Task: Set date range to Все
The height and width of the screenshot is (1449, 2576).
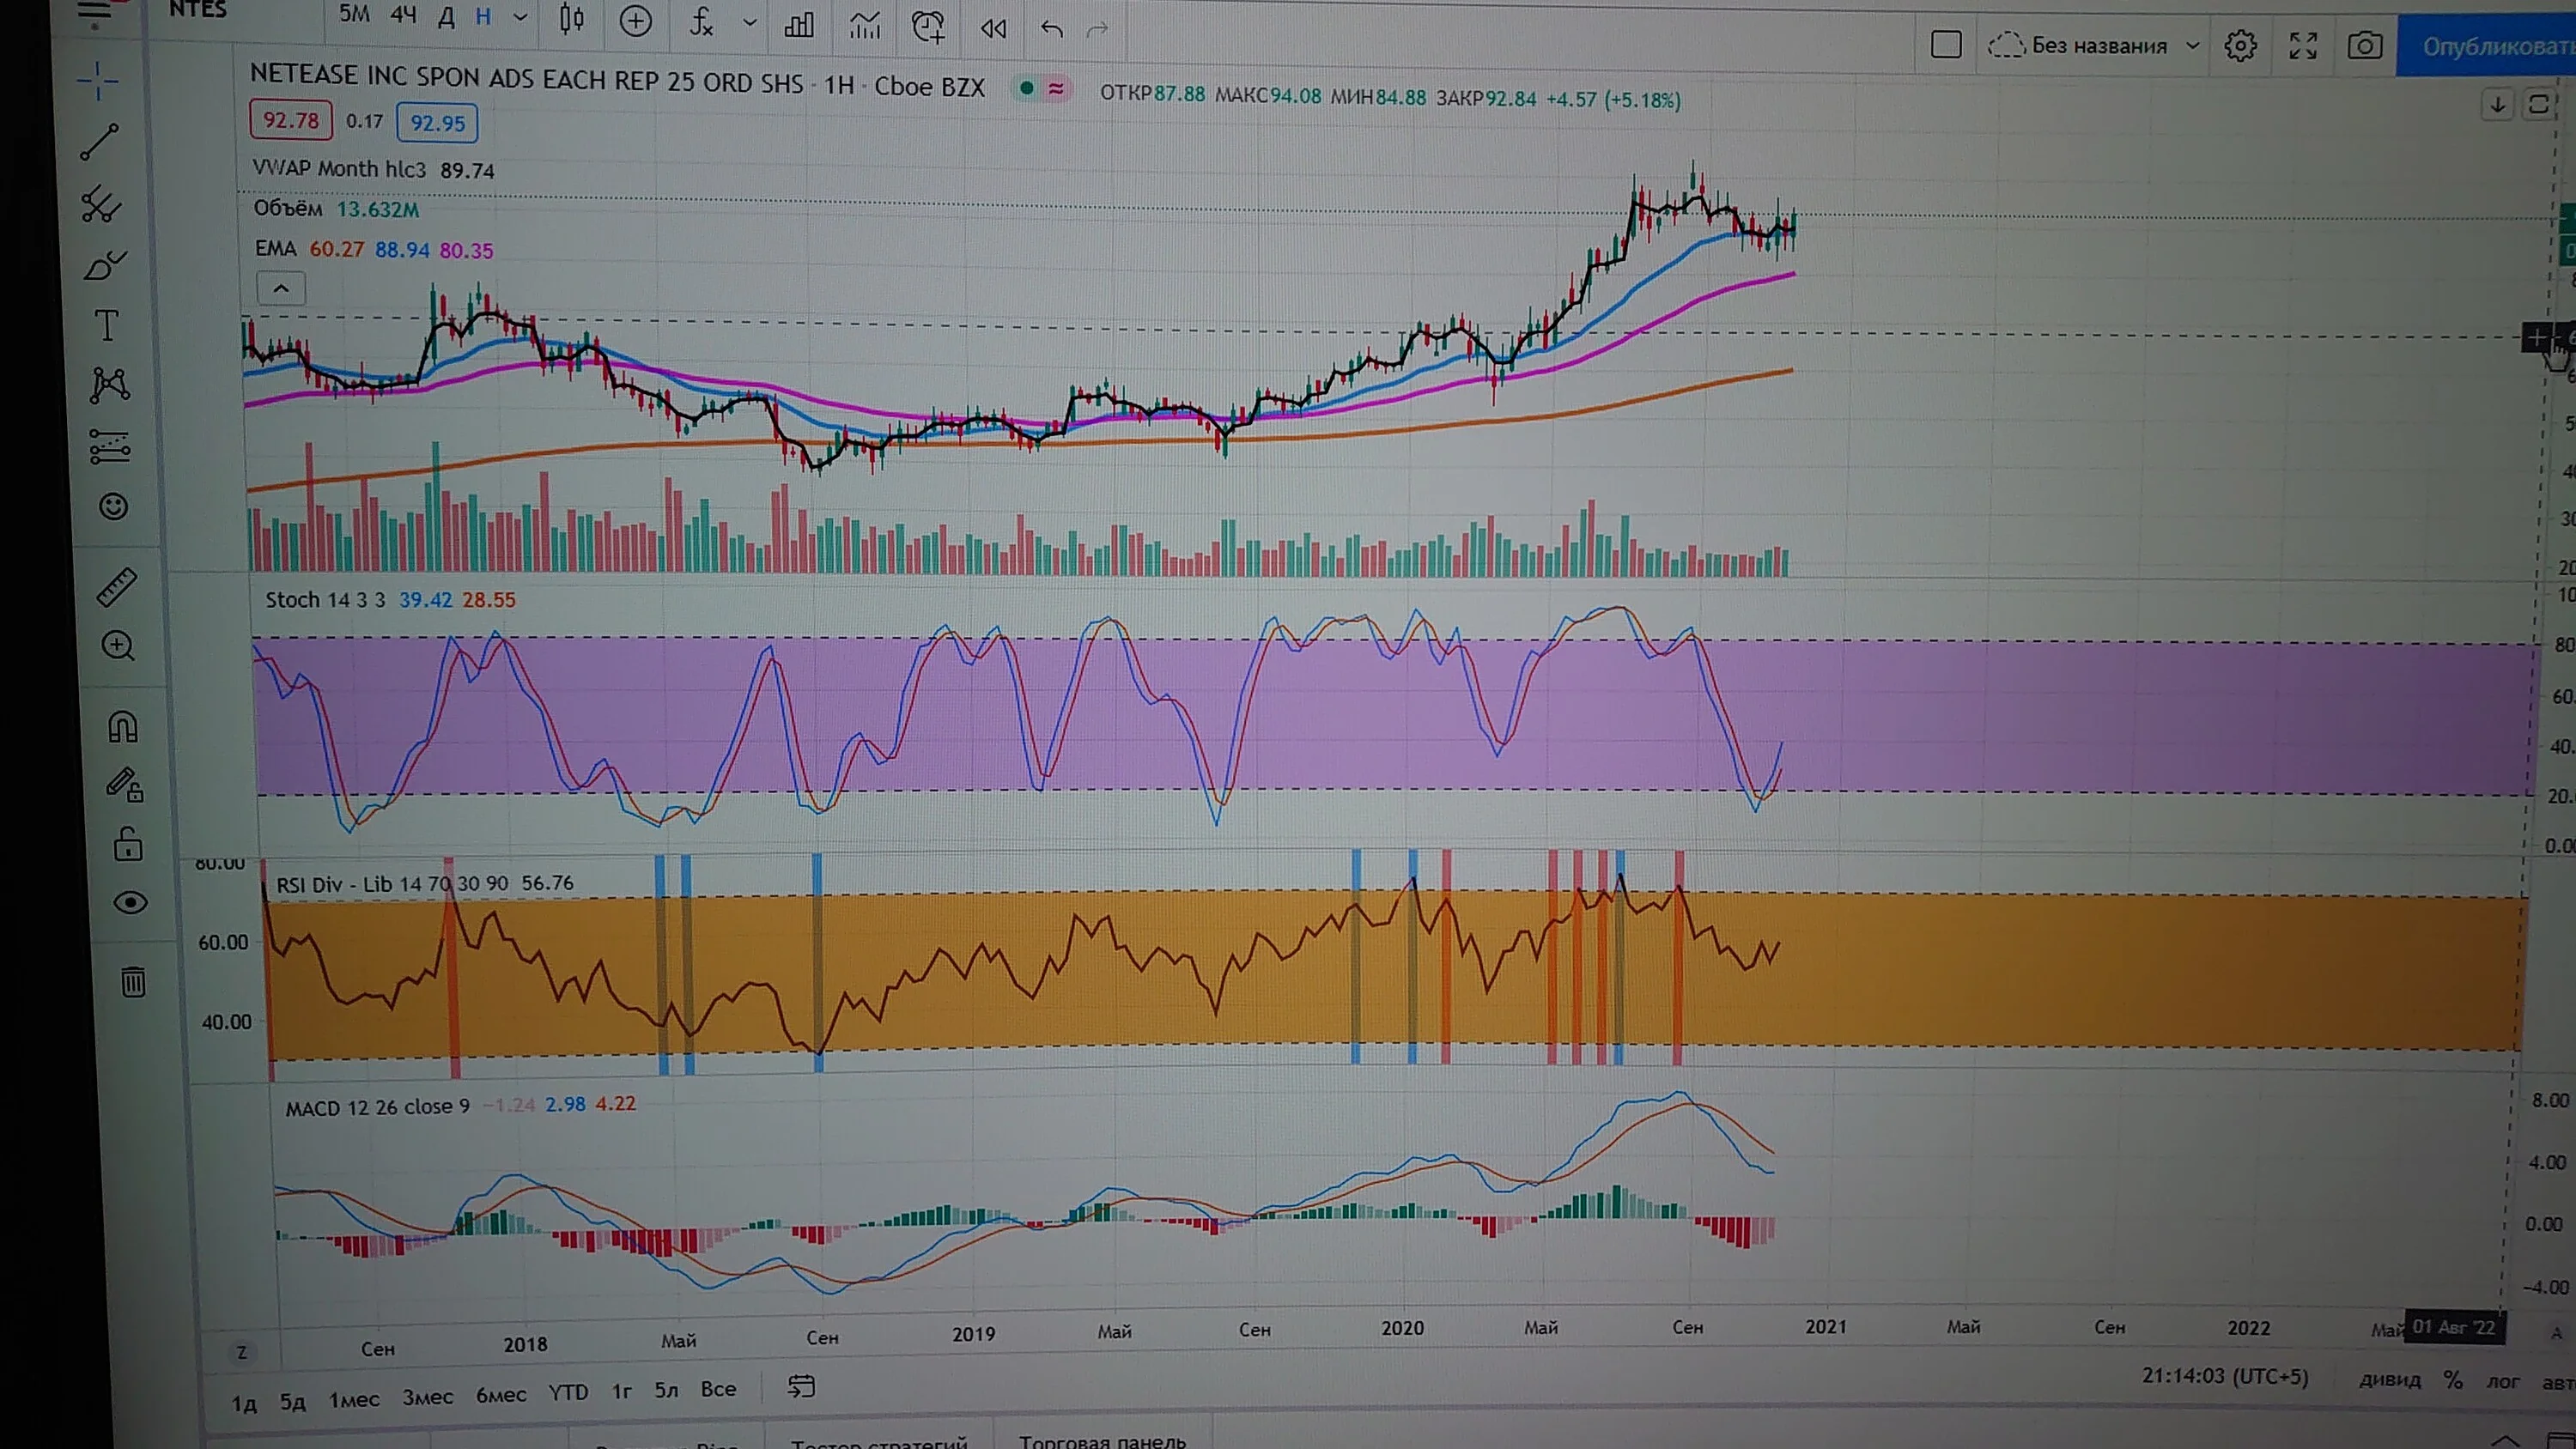Action: pos(718,1388)
